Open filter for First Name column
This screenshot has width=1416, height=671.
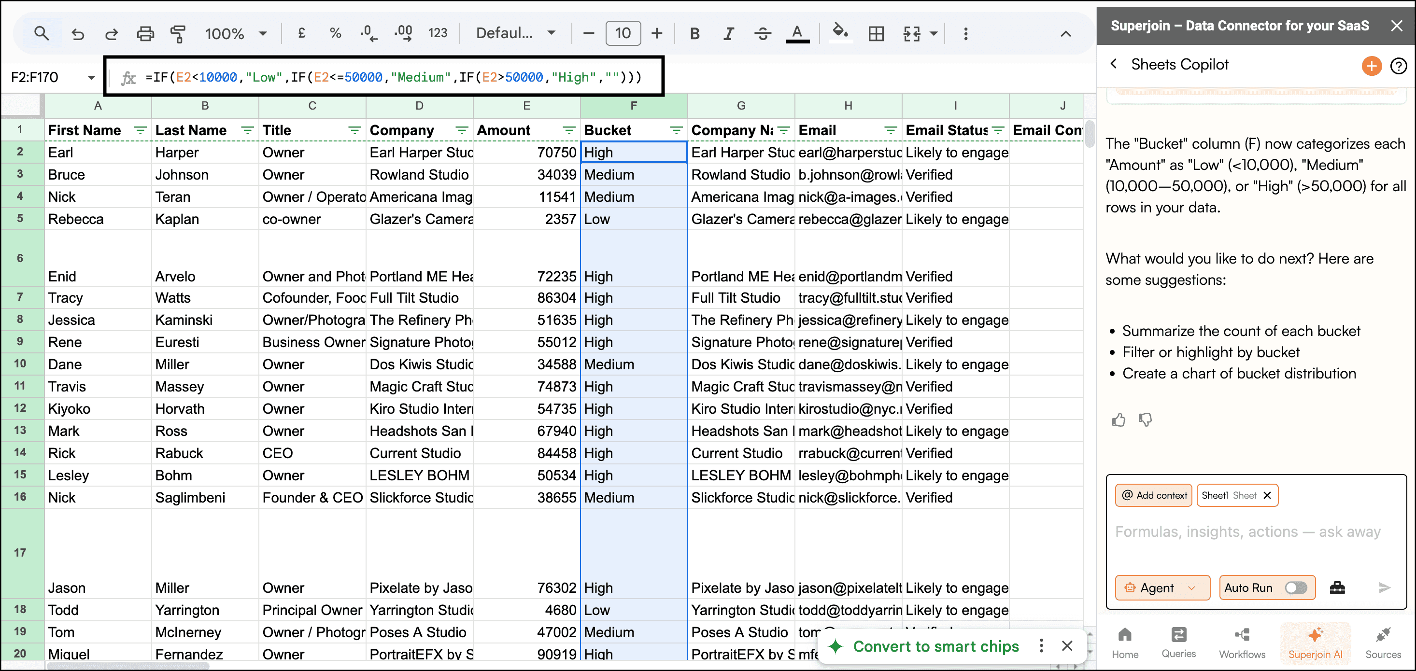[141, 130]
